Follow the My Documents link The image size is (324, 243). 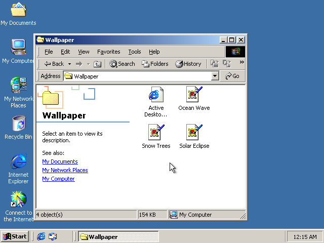(x=60, y=161)
